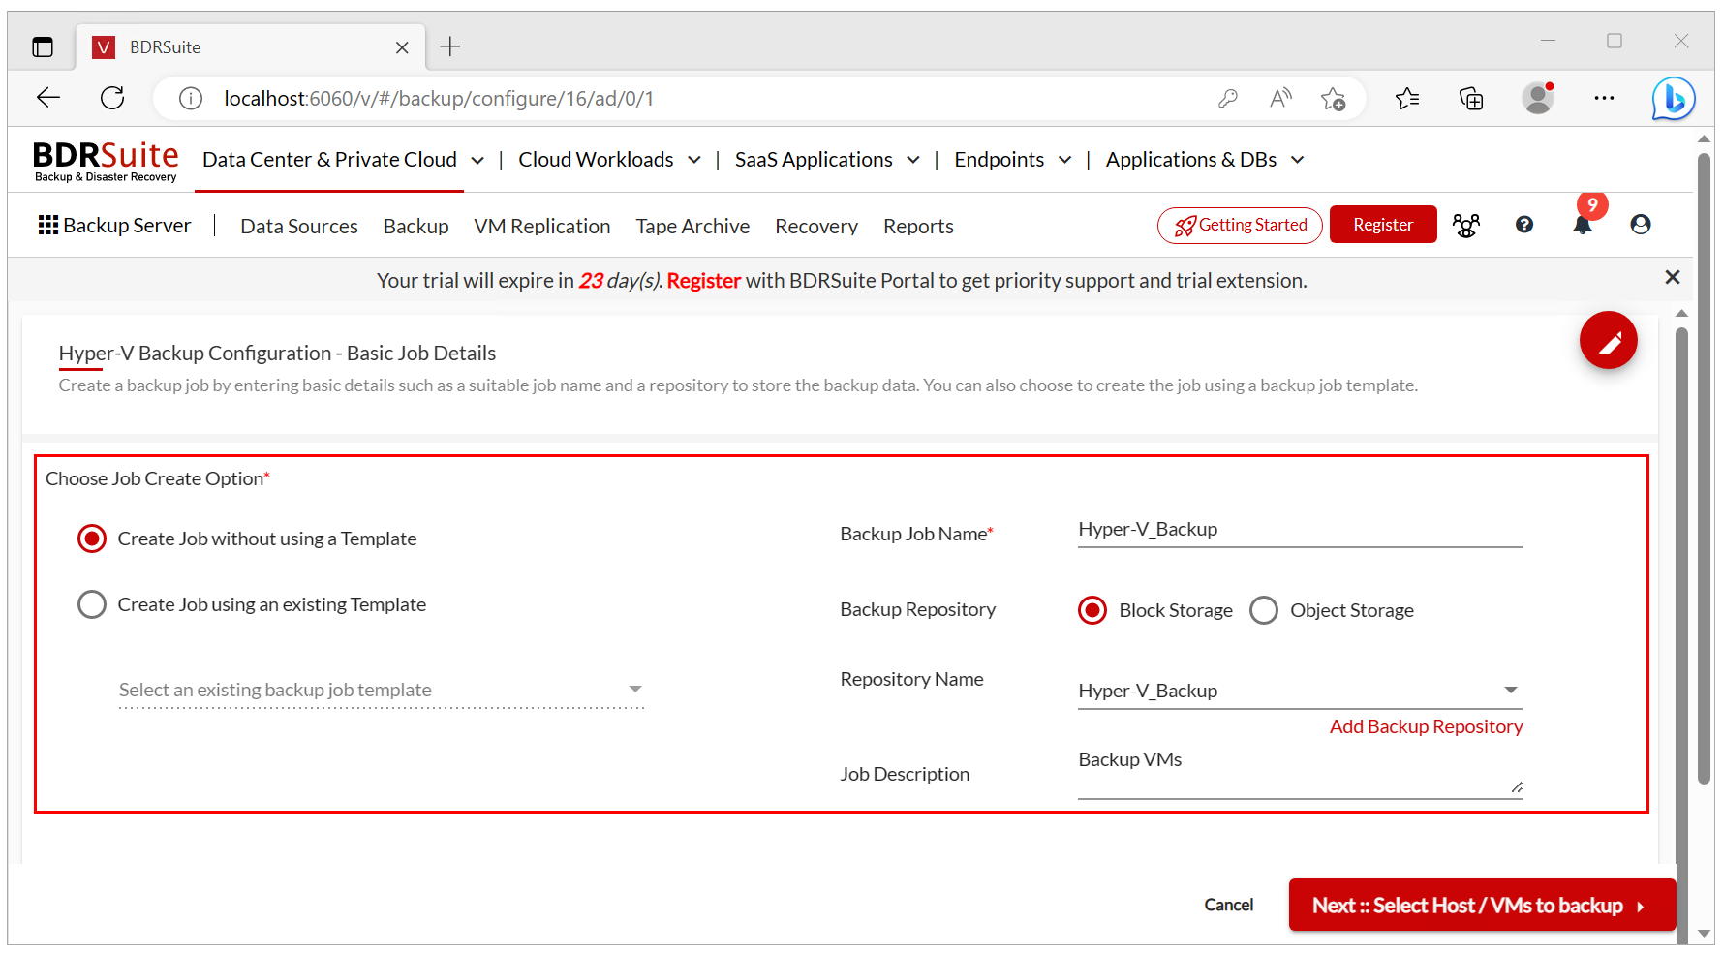Open the Bing chat sidebar icon
This screenshot has height=954, width=1723.
click(1673, 99)
